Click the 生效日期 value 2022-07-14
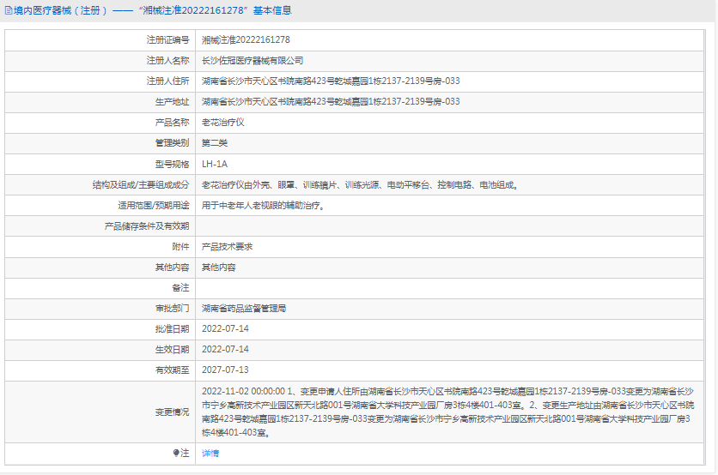The height and width of the screenshot is (475, 718). (x=225, y=349)
